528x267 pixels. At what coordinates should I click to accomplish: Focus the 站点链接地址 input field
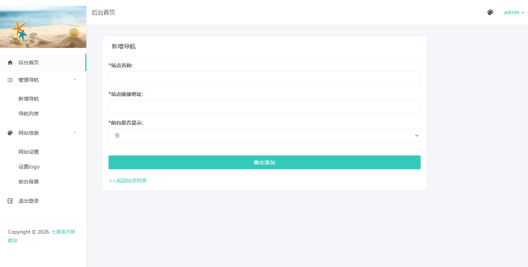pyautogui.click(x=264, y=107)
